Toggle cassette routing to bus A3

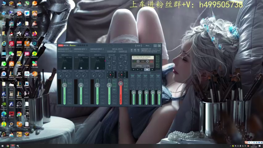[158, 62]
